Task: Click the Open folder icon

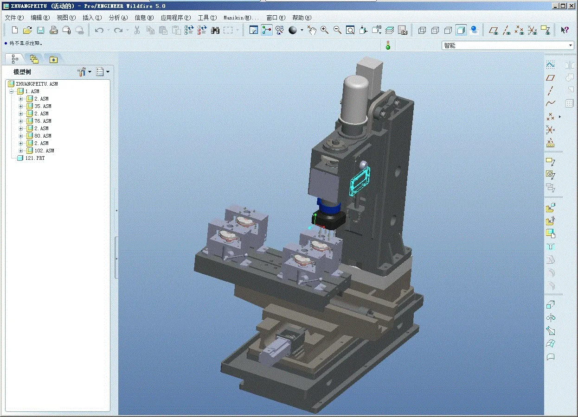Action: tap(27, 30)
